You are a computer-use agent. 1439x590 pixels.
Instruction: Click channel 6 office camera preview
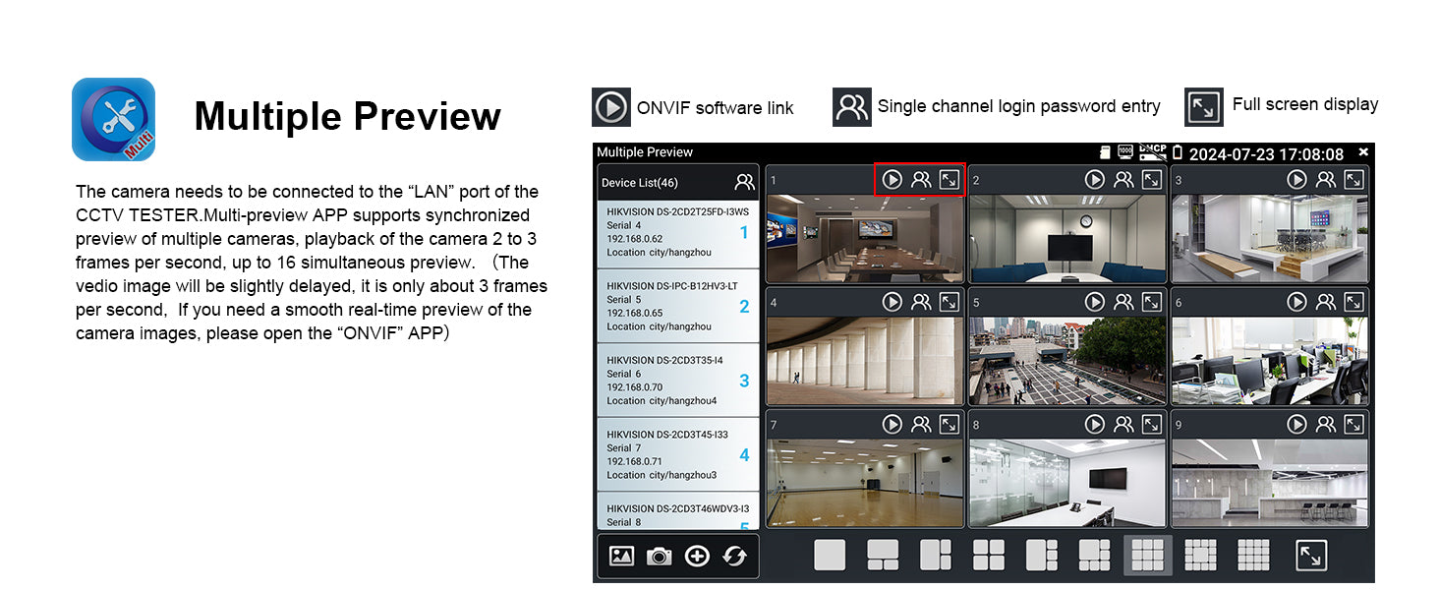1269,360
